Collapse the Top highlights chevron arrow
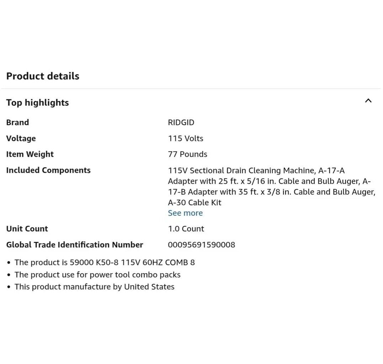This screenshot has height=364, width=383. click(x=368, y=101)
